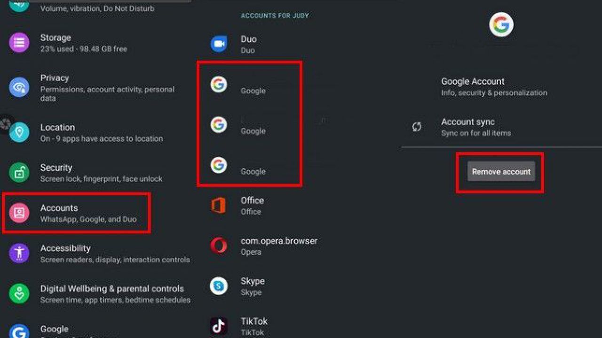Tap the Account sync arrows icon
Image resolution: width=602 pixels, height=338 pixels.
[x=417, y=127]
